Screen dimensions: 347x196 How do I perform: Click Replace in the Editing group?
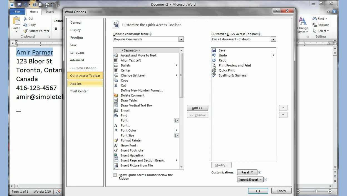321,25
